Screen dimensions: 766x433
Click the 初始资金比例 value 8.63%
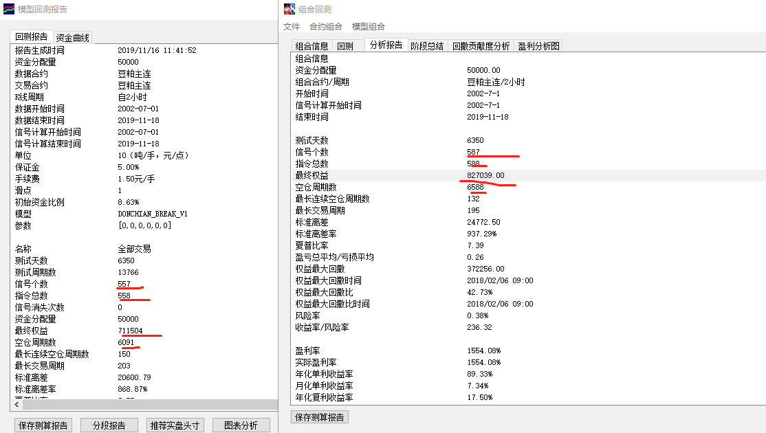[129, 202]
